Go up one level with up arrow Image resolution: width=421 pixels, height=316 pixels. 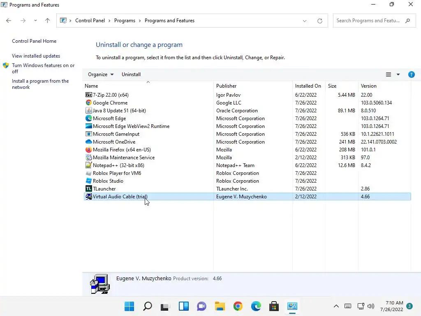pyautogui.click(x=48, y=21)
